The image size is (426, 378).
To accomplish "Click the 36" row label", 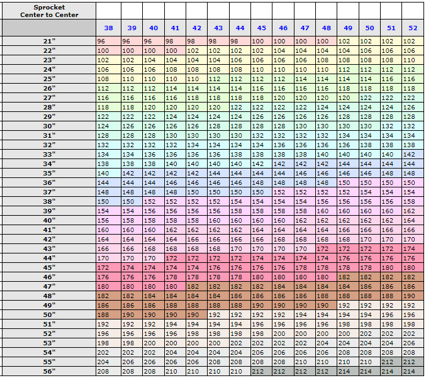I will (x=49, y=183).
